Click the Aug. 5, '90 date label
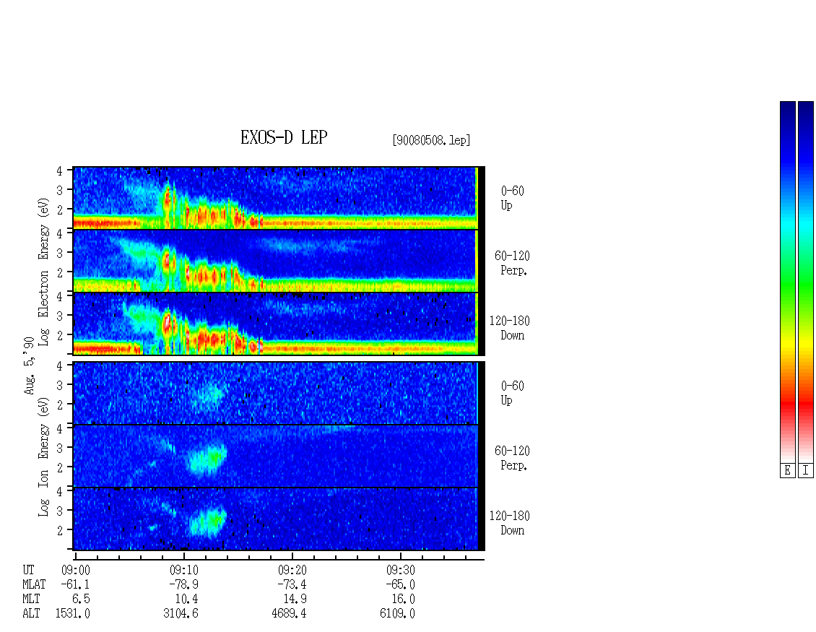The width and height of the screenshot is (816, 632). tap(29, 366)
